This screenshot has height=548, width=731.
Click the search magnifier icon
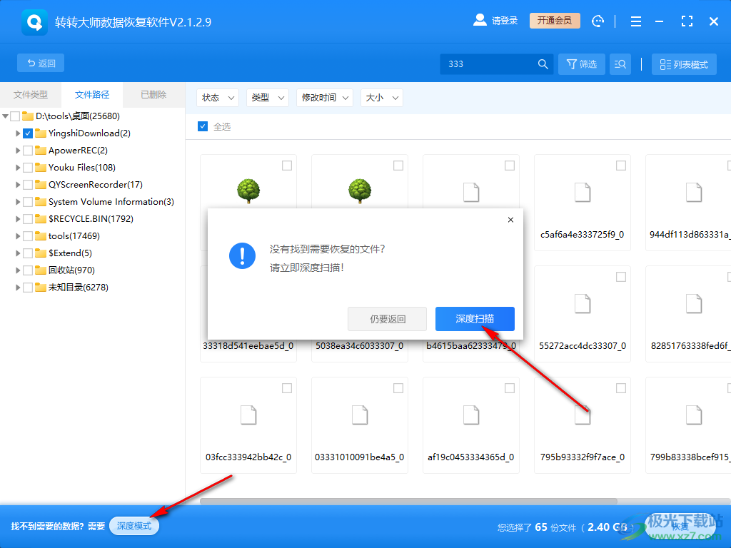coord(543,64)
